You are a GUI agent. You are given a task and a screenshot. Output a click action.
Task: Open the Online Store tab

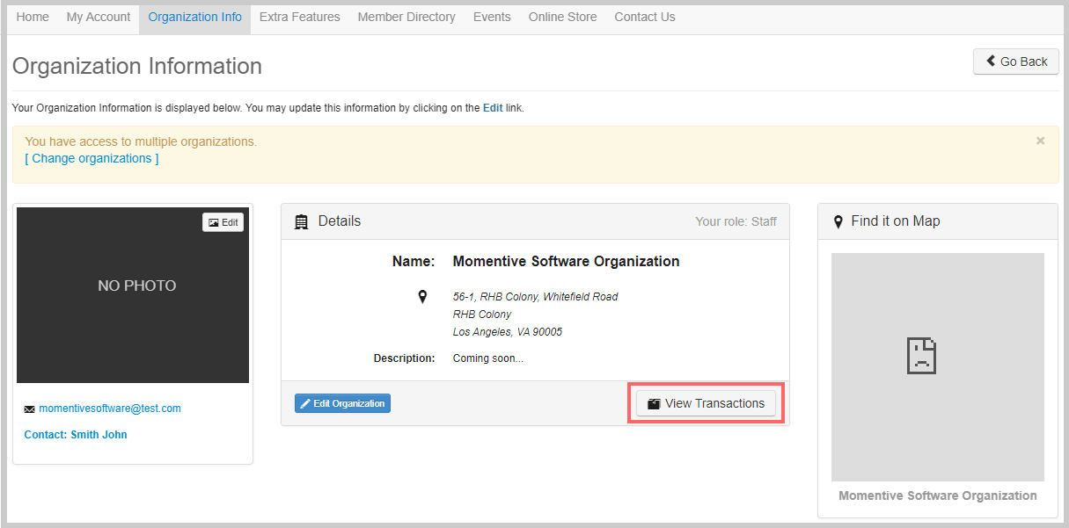coord(562,18)
